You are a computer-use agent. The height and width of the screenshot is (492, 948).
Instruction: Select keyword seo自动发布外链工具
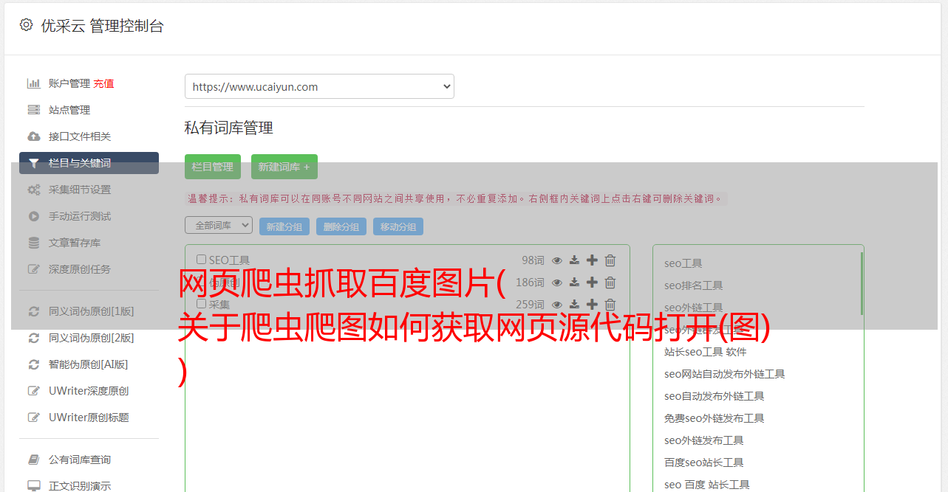(x=715, y=396)
